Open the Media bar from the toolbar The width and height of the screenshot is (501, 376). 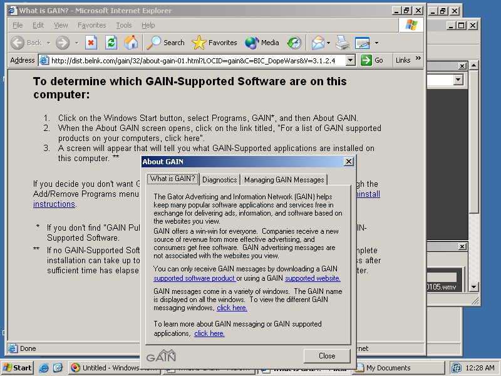pyautogui.click(x=262, y=43)
